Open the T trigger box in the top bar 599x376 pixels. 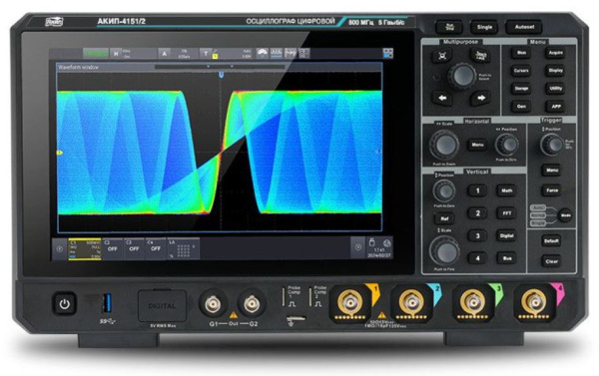pyautogui.click(x=227, y=54)
